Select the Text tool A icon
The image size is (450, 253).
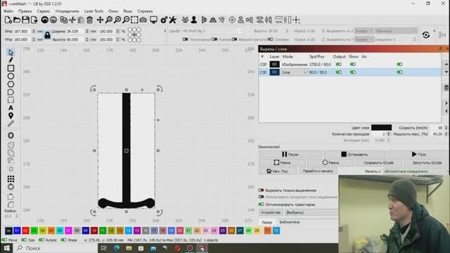pos(11,108)
